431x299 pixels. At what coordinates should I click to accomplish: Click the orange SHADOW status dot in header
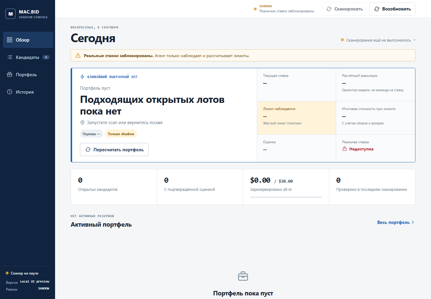[255, 9]
